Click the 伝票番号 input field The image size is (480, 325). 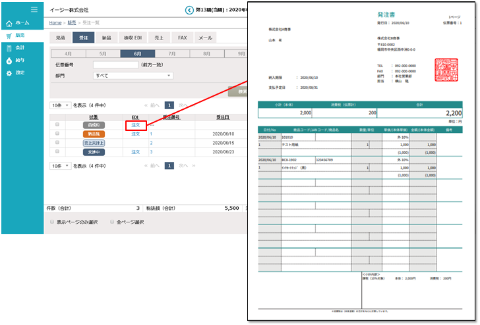(115, 65)
